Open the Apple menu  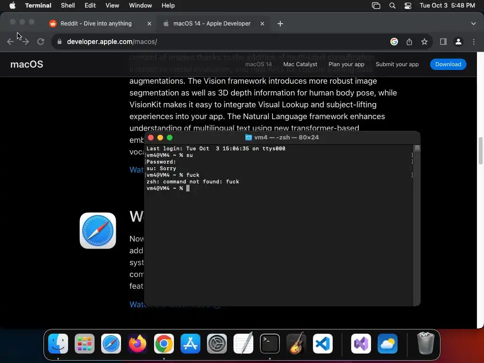tap(12, 6)
